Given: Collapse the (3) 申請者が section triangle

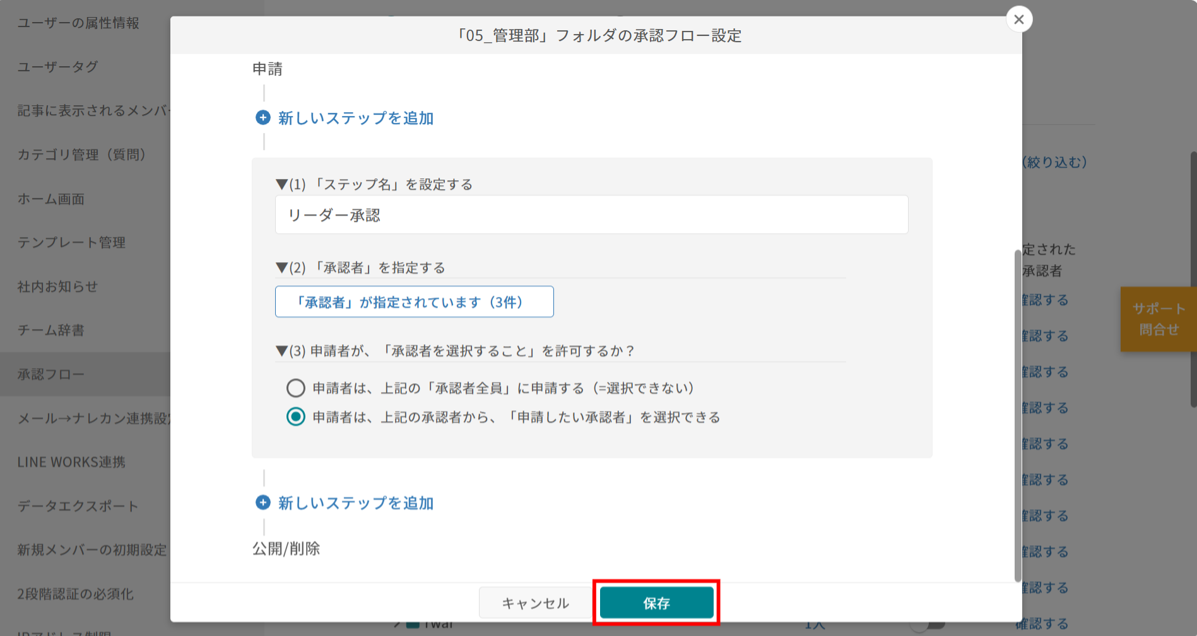Looking at the screenshot, I should 281,351.
